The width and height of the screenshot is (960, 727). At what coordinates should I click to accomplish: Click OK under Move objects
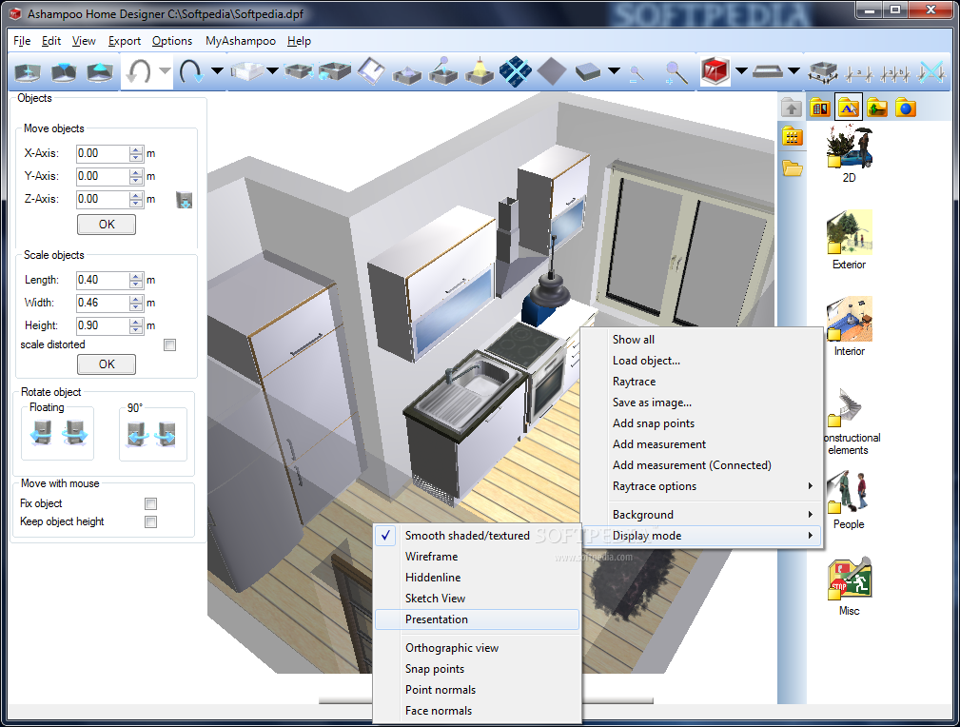coord(107,225)
